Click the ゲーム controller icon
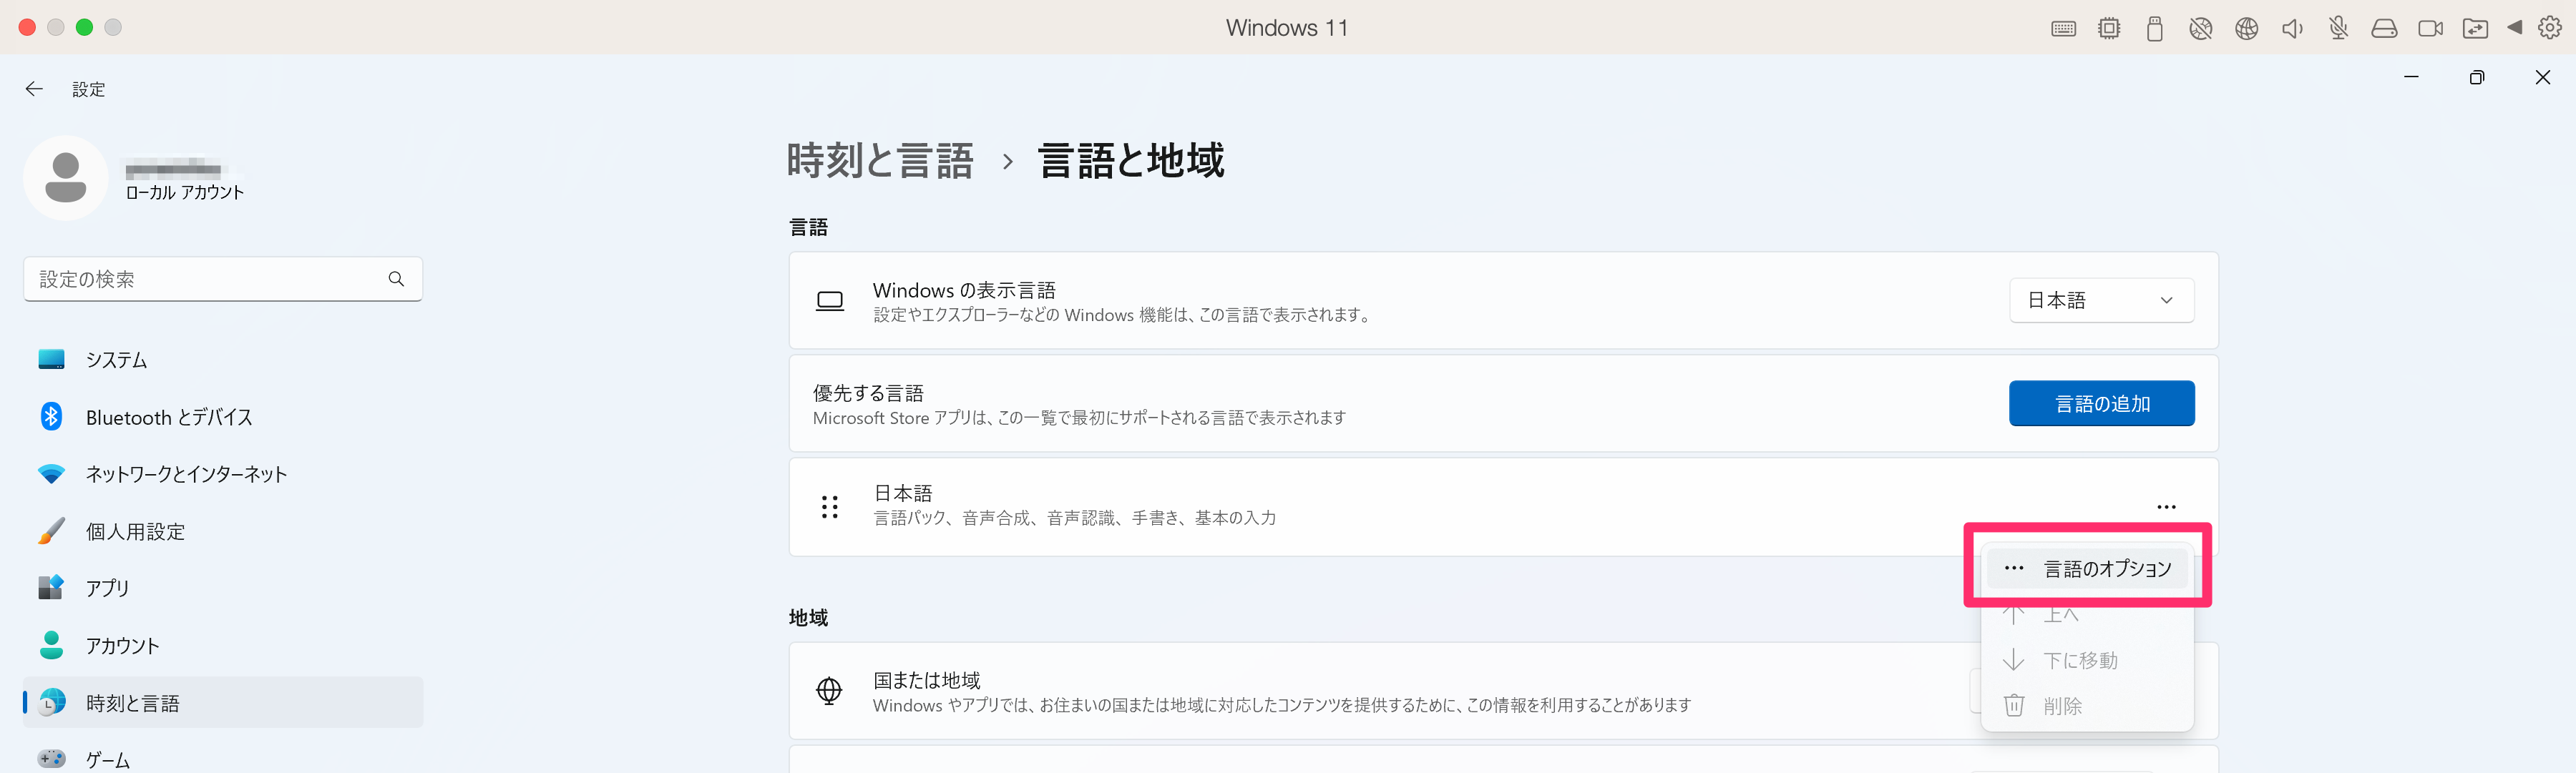Screen dimensions: 2576x773 pyautogui.click(x=51, y=759)
